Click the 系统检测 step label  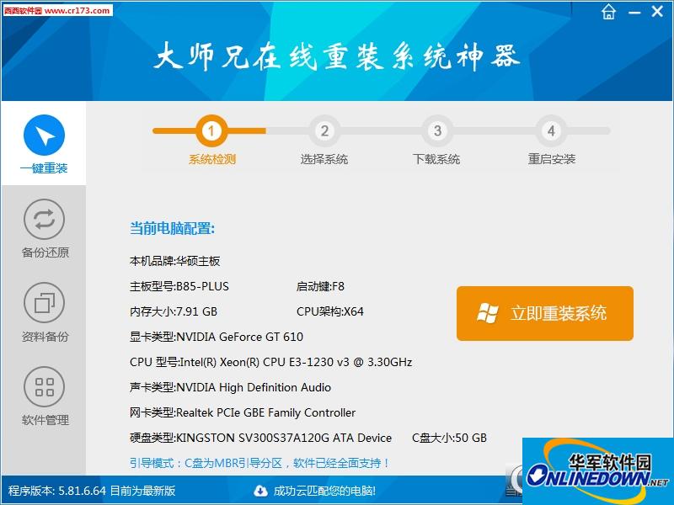(212, 159)
